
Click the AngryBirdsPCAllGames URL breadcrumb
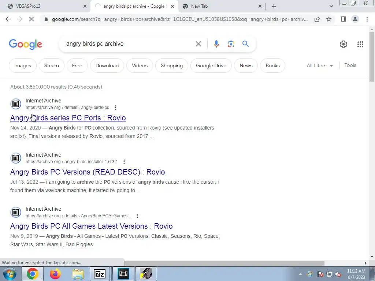(x=78, y=216)
